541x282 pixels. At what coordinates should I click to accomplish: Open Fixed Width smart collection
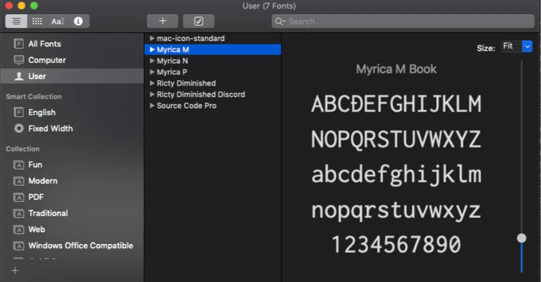pos(50,129)
